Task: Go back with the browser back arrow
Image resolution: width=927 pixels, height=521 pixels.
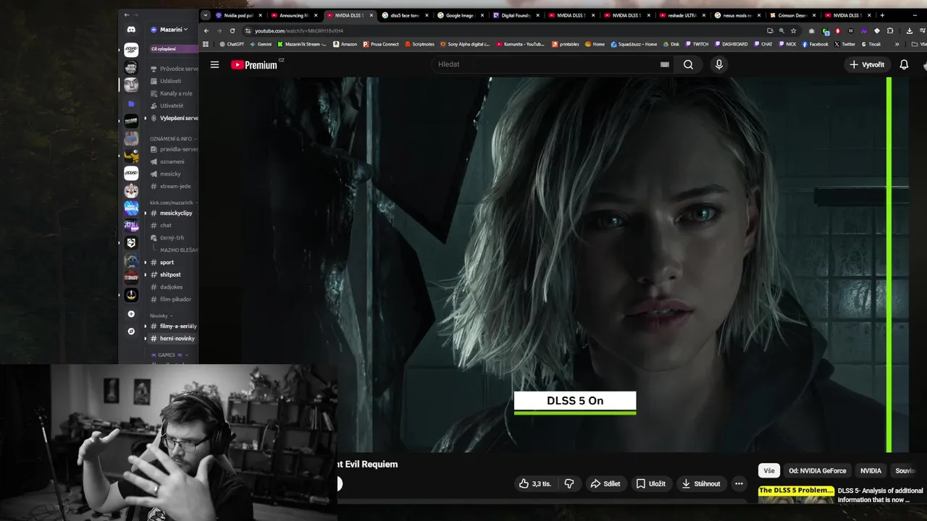Action: [206, 30]
